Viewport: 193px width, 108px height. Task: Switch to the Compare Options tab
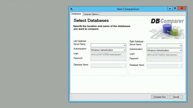[91, 14]
